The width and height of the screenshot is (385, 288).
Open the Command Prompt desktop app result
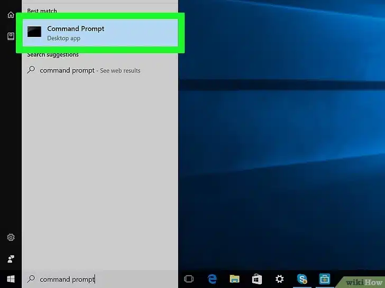pos(100,33)
